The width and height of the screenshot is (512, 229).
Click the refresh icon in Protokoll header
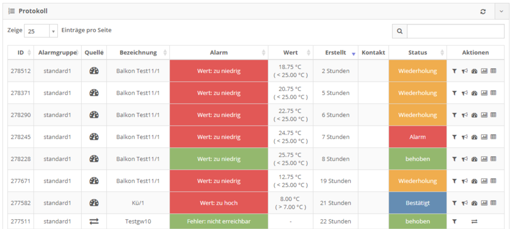pos(483,11)
